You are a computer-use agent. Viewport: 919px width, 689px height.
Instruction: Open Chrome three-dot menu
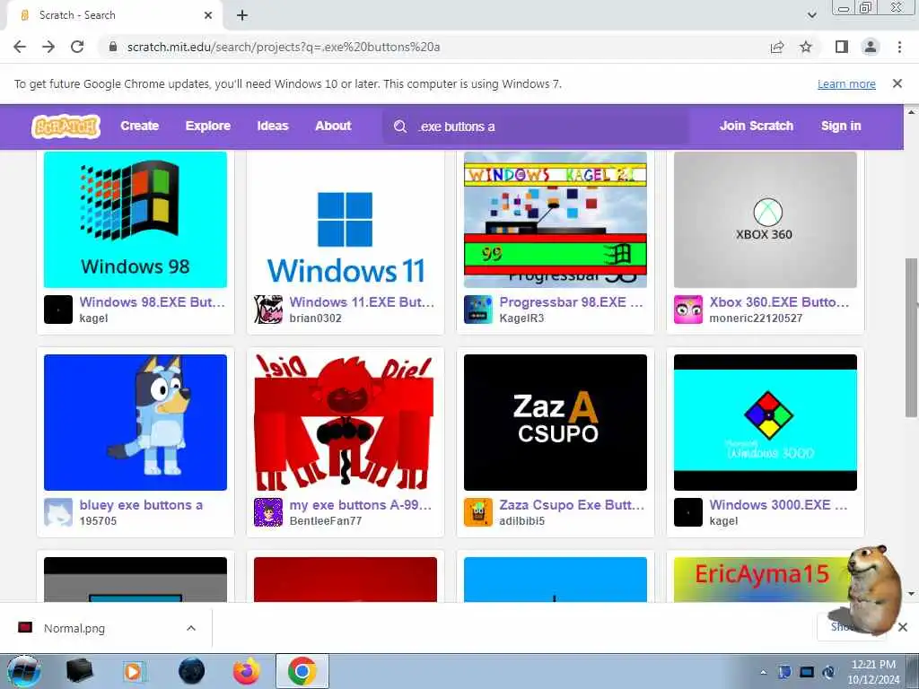(899, 47)
